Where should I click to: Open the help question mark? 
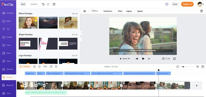point(167,4)
